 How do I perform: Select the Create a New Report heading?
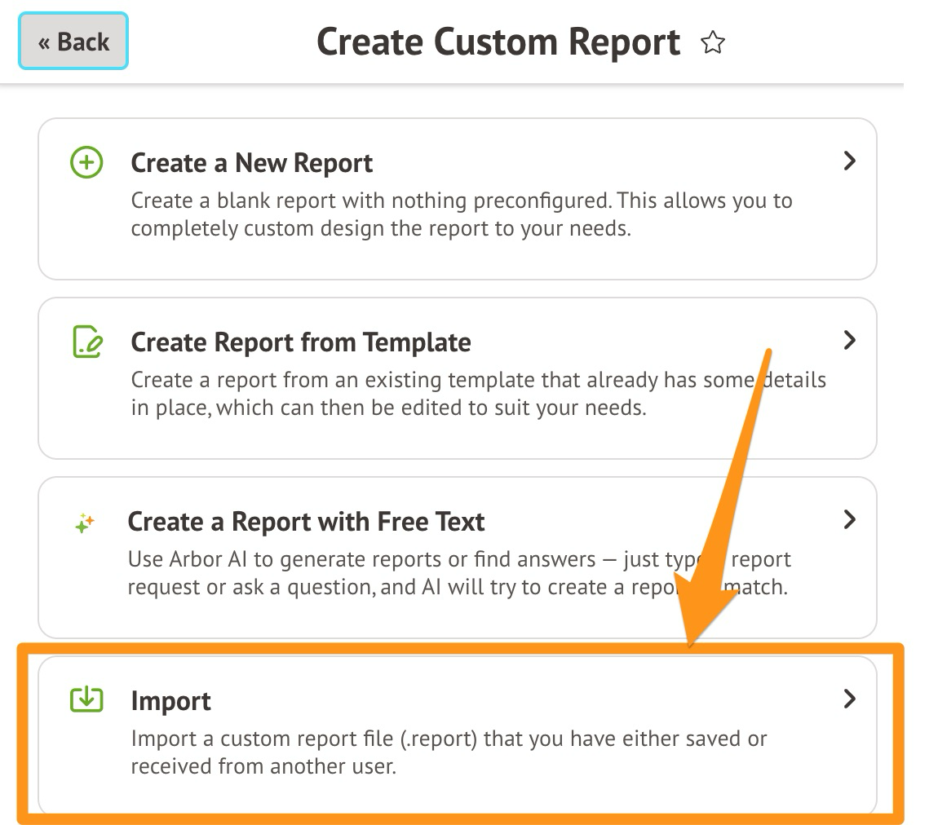[251, 163]
